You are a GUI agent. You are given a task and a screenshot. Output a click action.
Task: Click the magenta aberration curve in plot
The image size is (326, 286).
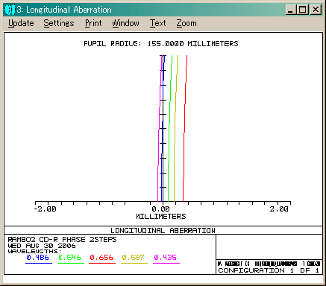159,128
